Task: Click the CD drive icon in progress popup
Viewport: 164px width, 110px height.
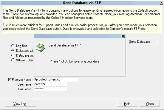Action: click(41, 47)
